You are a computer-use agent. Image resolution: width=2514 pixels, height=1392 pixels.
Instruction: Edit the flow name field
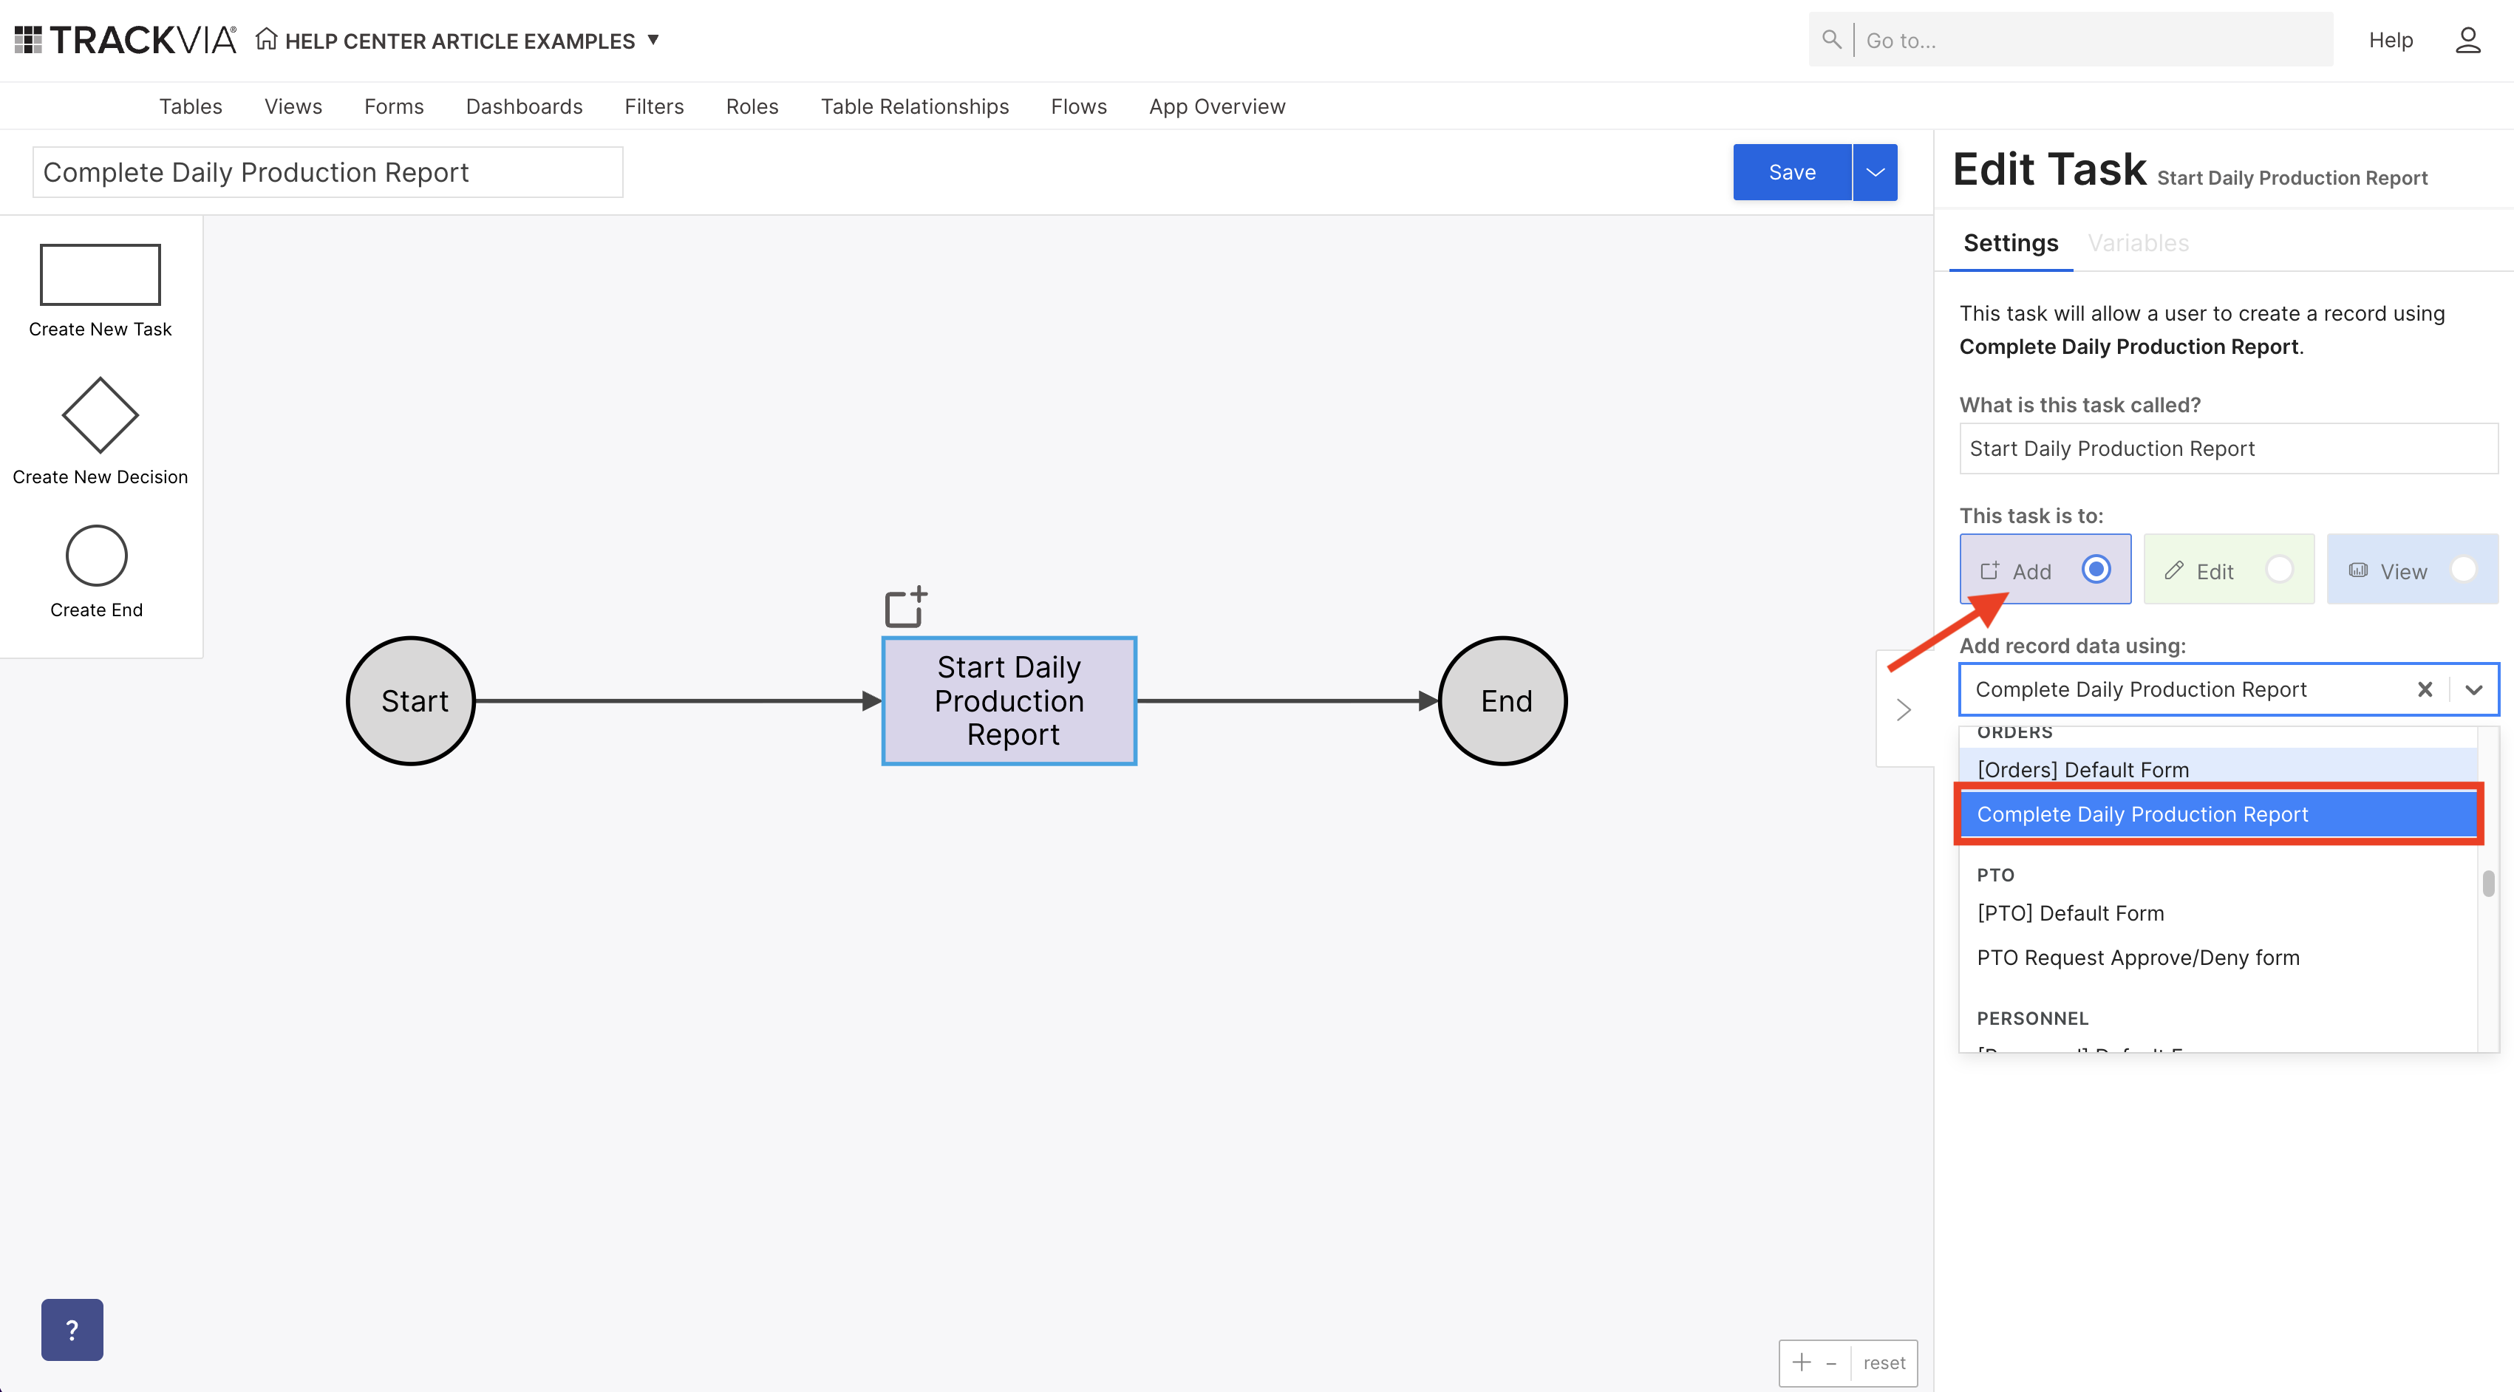(x=328, y=173)
